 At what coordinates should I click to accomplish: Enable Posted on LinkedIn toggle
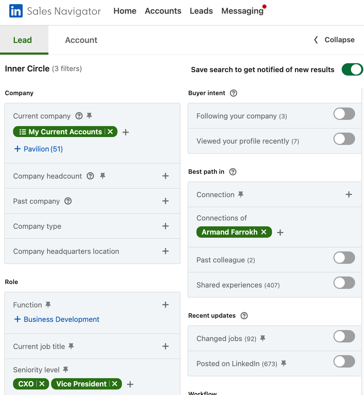coord(344,361)
